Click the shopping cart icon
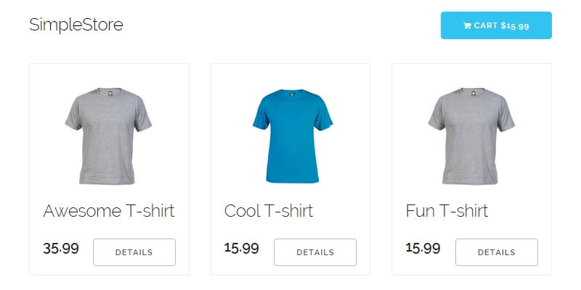The image size is (581, 290). 467,25
